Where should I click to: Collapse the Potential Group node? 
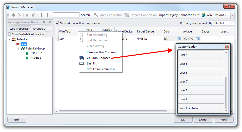(19, 49)
